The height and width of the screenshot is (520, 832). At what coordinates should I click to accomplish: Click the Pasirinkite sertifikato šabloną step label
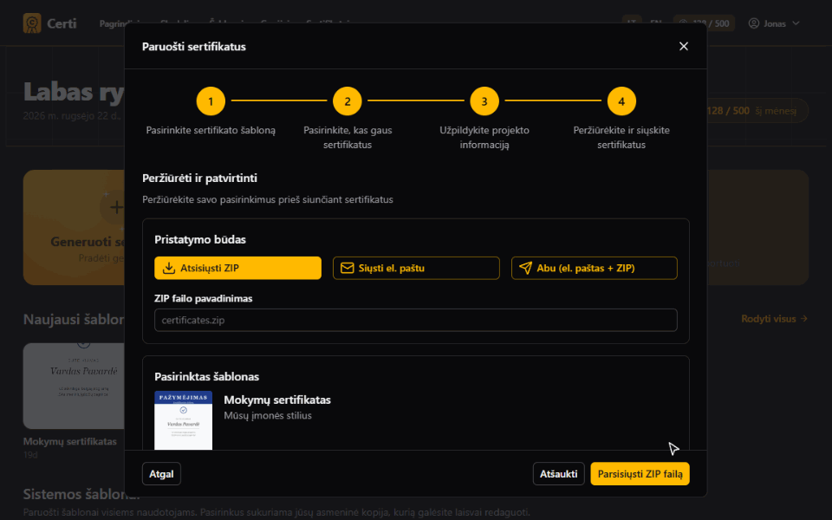[x=211, y=130]
